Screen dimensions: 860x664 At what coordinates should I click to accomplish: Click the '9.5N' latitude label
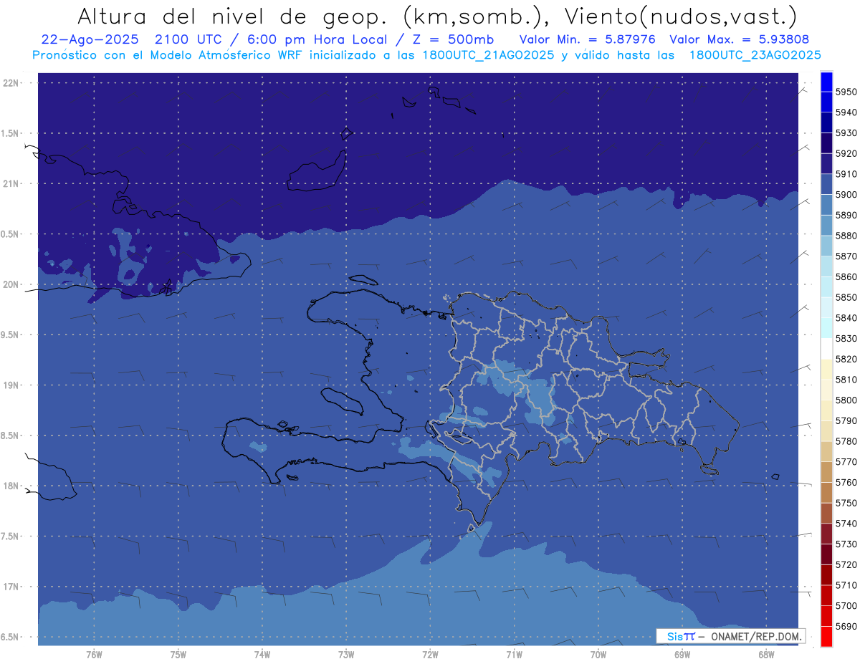pos(11,335)
